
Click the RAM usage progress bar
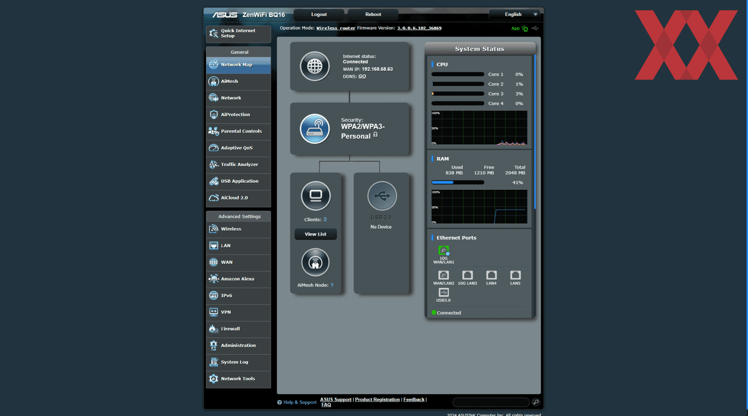tap(458, 182)
